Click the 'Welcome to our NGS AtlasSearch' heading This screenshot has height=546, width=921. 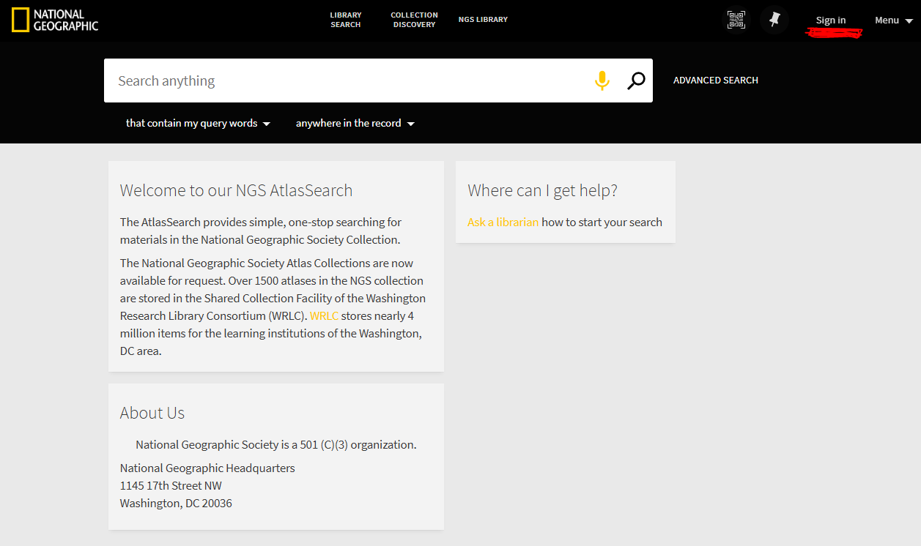pyautogui.click(x=236, y=190)
